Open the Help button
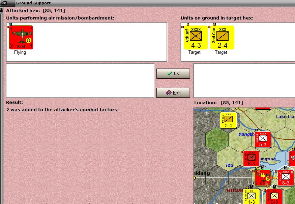 tap(173, 93)
